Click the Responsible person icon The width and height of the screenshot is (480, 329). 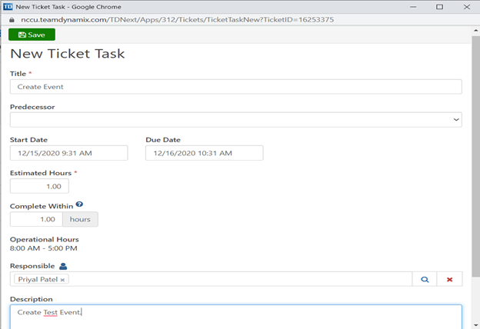(63, 266)
